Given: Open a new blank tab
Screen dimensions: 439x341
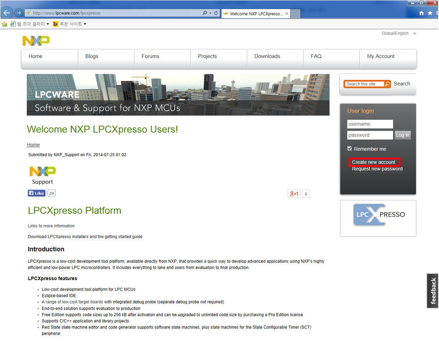Looking at the screenshot, I should [x=296, y=13].
